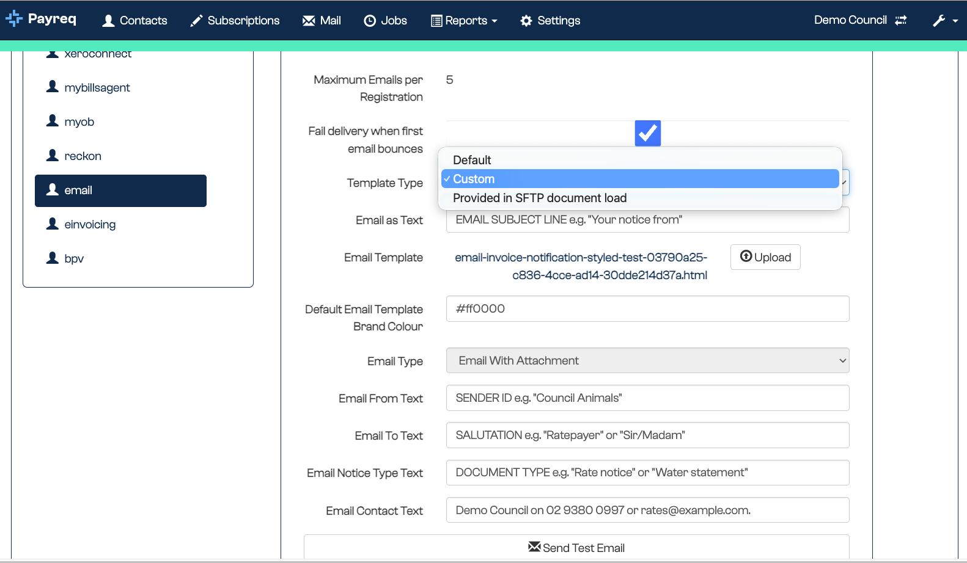Open the wrench tools dropdown
This screenshot has height=563, width=967.
click(x=945, y=21)
